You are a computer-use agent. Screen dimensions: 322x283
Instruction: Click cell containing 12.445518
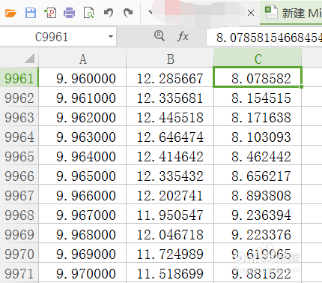point(170,117)
